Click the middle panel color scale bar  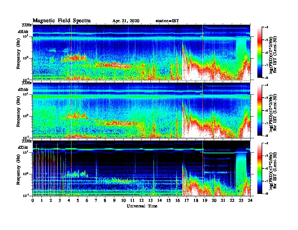click(x=260, y=110)
